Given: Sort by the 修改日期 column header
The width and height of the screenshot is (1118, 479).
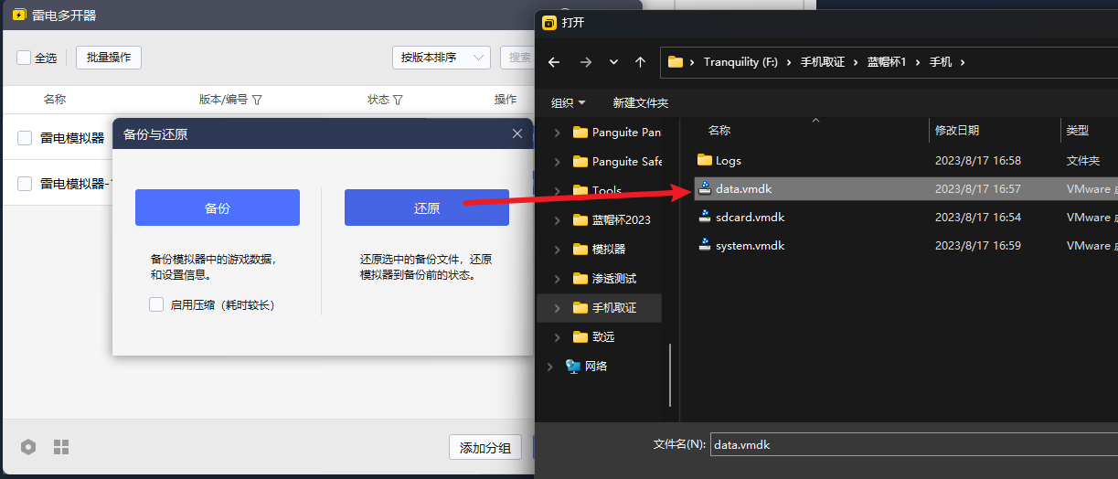Looking at the screenshot, I should click(x=956, y=131).
